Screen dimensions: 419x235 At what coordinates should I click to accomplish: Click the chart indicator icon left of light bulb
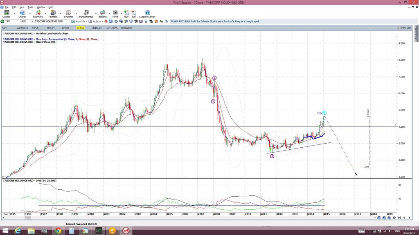(141, 21)
